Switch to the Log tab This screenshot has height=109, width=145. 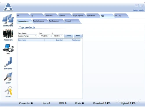tap(37, 16)
